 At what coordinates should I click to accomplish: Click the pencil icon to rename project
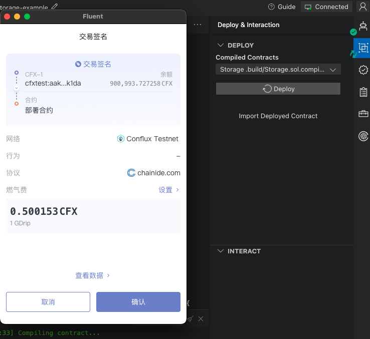(x=55, y=7)
